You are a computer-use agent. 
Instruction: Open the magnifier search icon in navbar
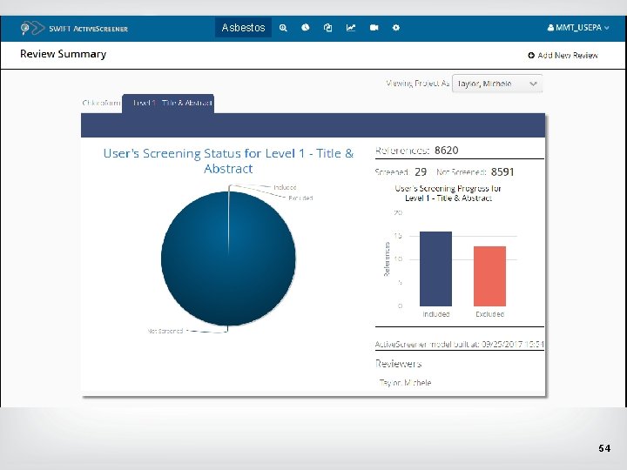tap(283, 28)
